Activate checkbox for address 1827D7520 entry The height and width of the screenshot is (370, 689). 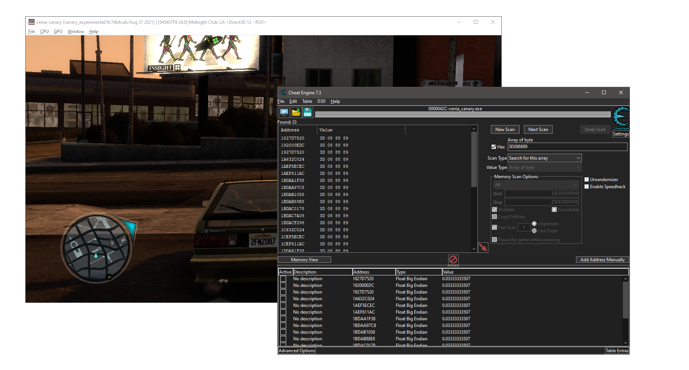click(283, 279)
